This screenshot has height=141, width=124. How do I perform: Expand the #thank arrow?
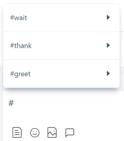(x=108, y=45)
